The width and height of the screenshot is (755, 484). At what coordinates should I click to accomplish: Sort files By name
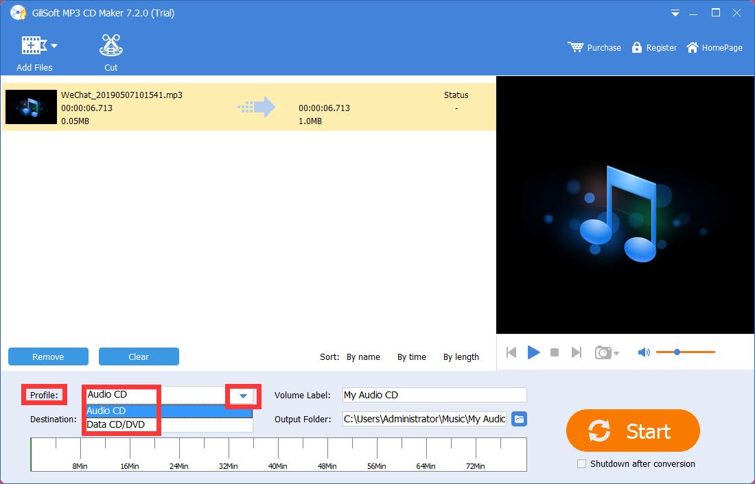coord(363,357)
